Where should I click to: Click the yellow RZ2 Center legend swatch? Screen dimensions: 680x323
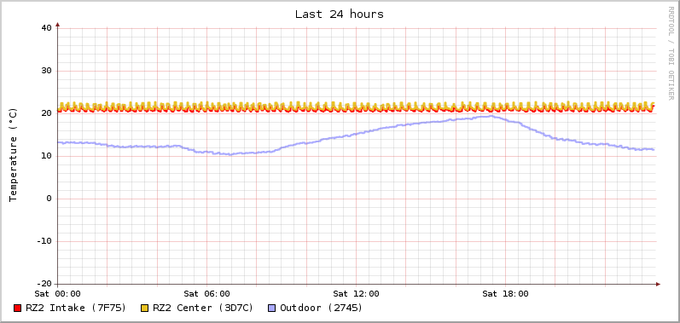point(145,309)
